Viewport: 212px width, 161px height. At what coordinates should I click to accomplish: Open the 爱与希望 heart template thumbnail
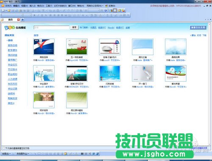point(176,73)
